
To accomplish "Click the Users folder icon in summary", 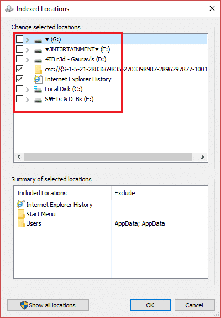I will click(21, 223).
